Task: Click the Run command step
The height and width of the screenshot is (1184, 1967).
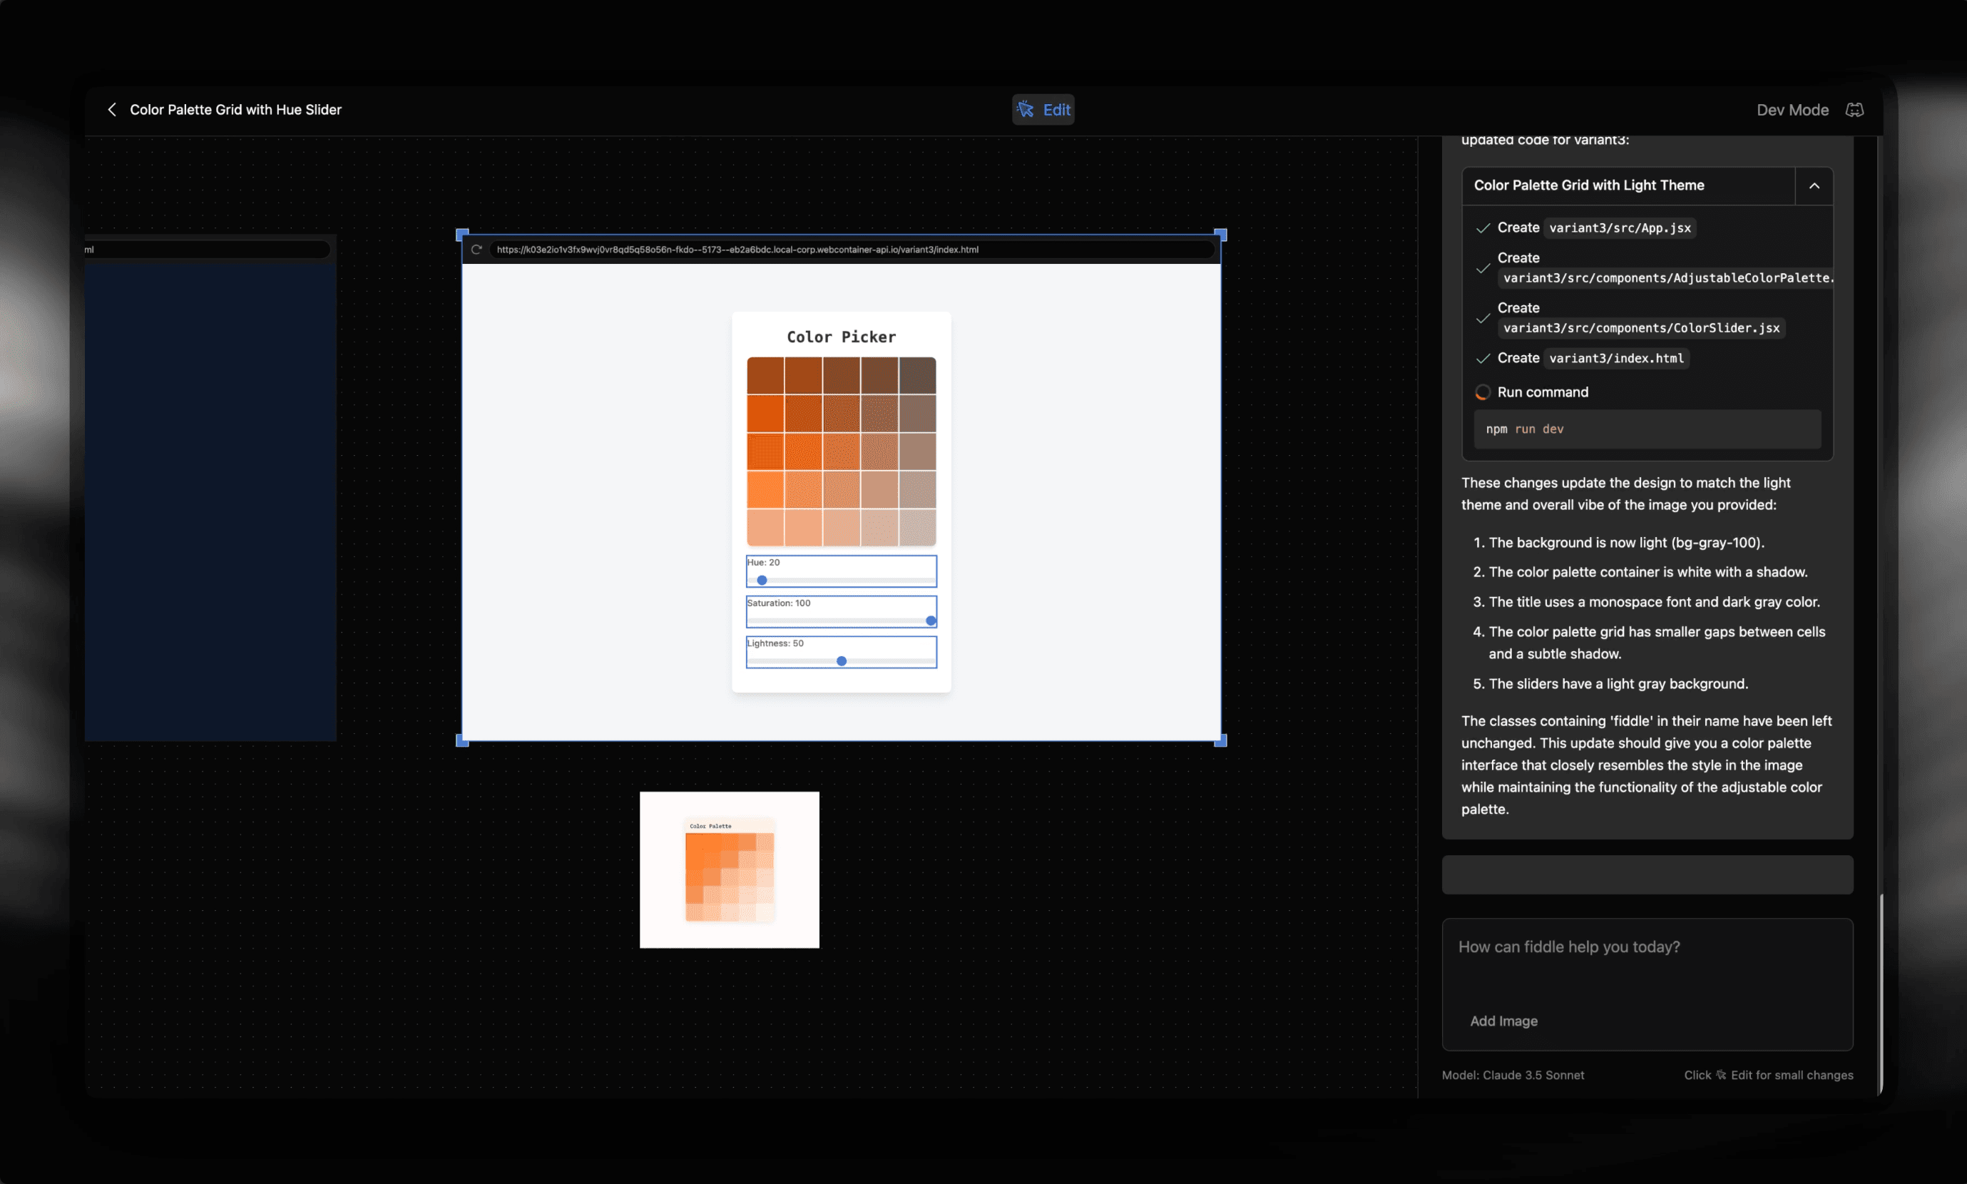Action: click(x=1542, y=392)
